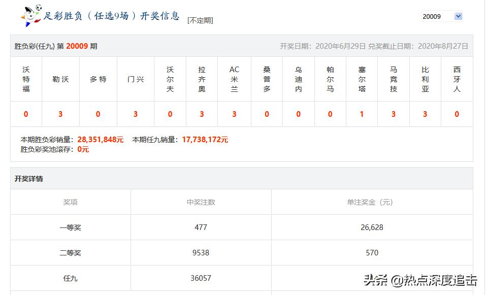
Task: Click the 奖项 column header
Action: pyautogui.click(x=71, y=203)
